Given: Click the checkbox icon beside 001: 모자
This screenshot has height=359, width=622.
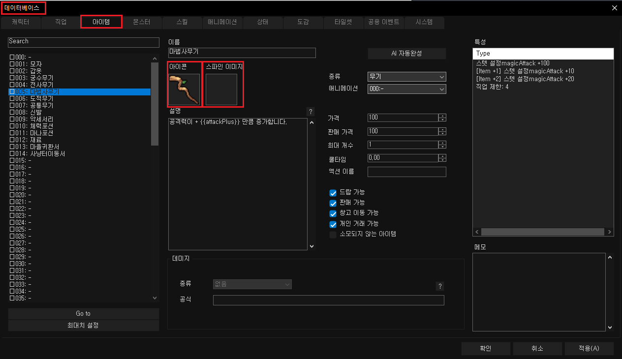Looking at the screenshot, I should (12, 64).
